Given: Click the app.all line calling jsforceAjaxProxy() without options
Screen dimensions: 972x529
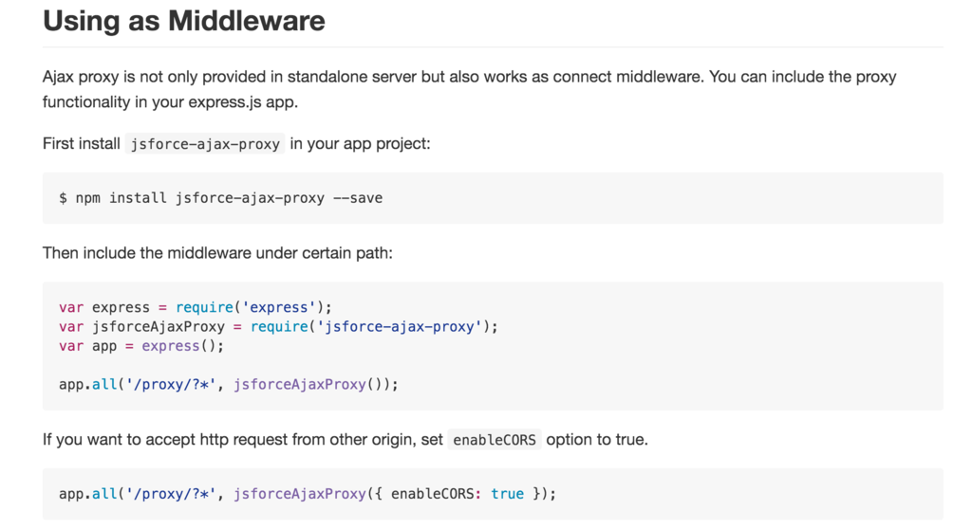Looking at the screenshot, I should click(x=229, y=384).
